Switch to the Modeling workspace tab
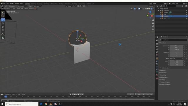This screenshot has height=106, width=188. pyautogui.click(x=33, y=4)
